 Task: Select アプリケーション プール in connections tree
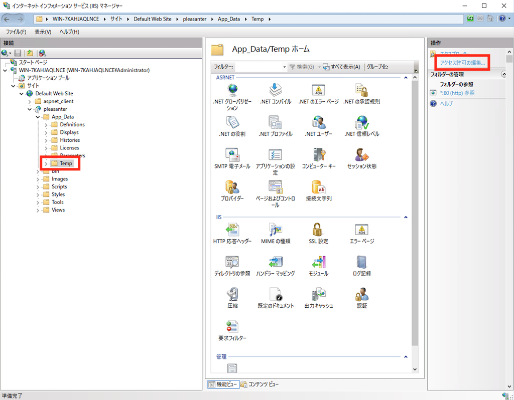(48, 78)
